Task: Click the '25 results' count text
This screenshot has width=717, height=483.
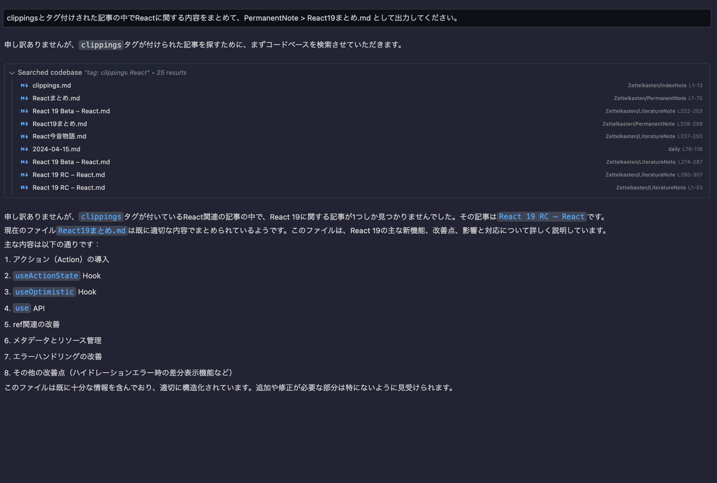Action: [171, 72]
